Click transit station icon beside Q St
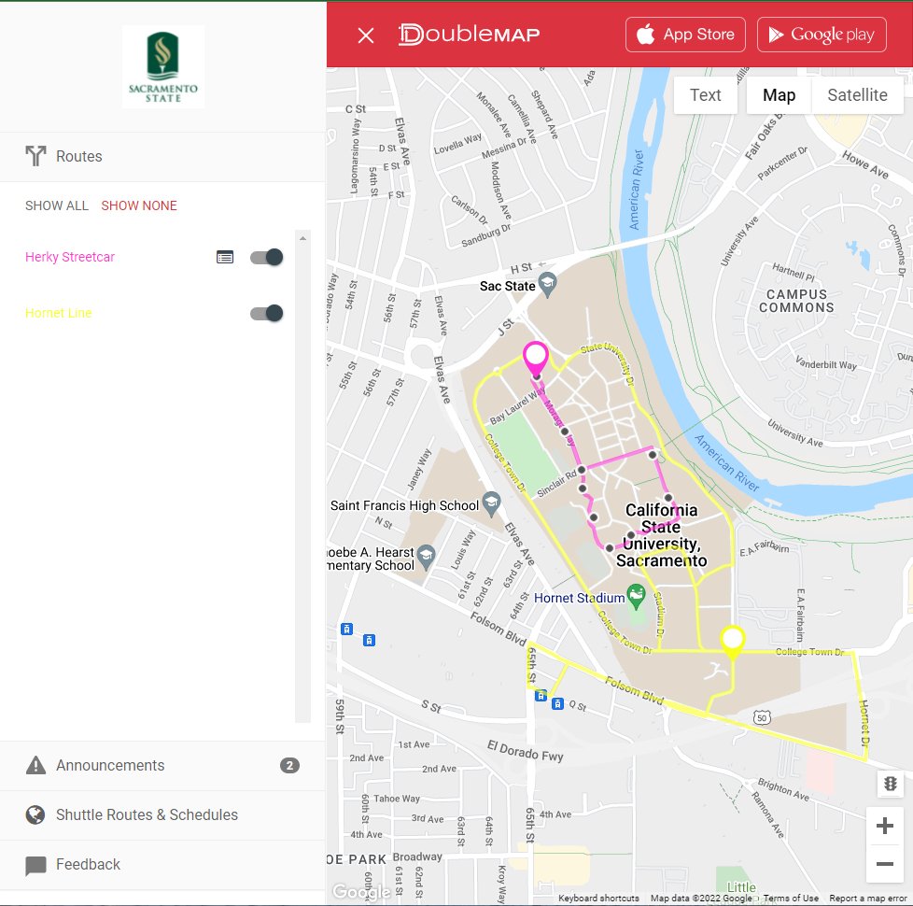The width and height of the screenshot is (913, 906). 557,704
